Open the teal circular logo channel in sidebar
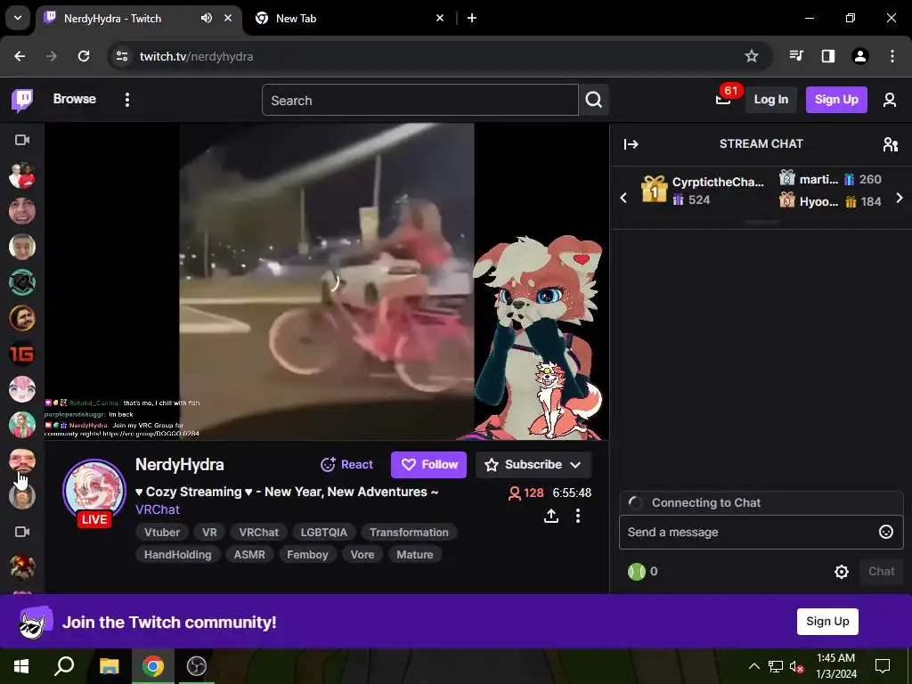Screen dimensions: 912x684 pyautogui.click(x=22, y=282)
